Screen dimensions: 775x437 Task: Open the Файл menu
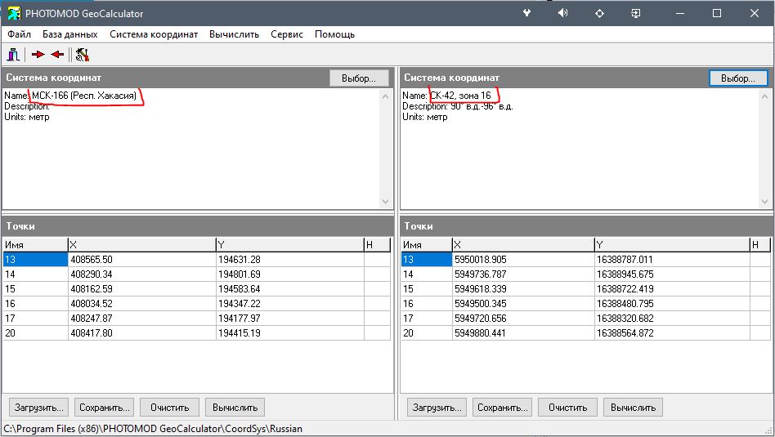point(20,34)
